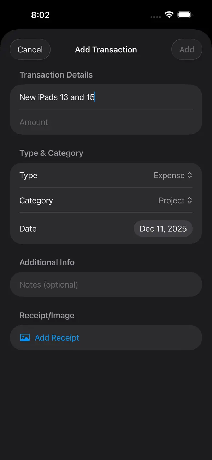Tap the Amount input field
212x460 pixels.
pyautogui.click(x=106, y=122)
